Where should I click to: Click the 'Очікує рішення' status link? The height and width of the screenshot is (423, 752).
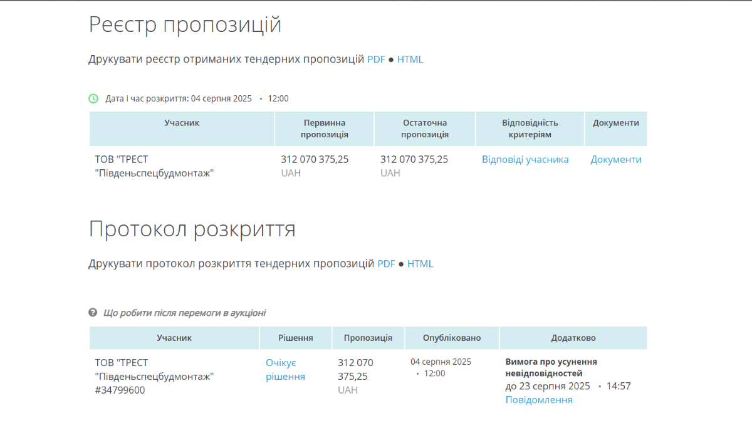[285, 370]
